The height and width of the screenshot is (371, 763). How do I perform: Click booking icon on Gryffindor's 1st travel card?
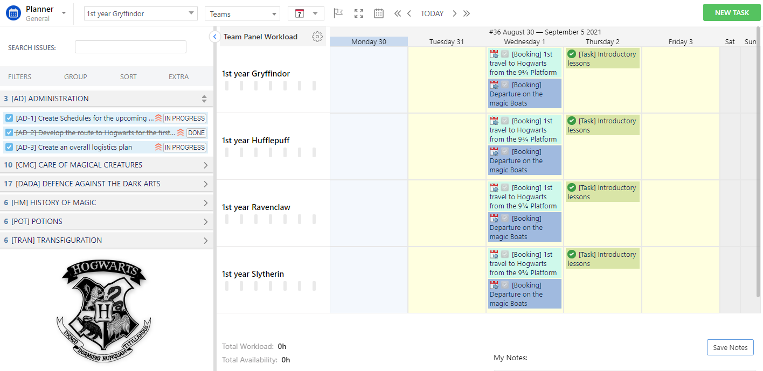click(x=494, y=54)
